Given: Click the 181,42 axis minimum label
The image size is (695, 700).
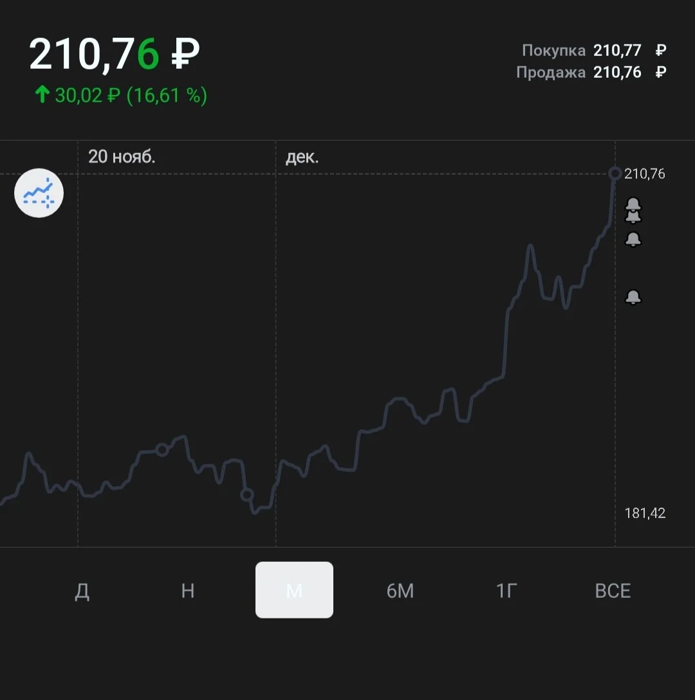Looking at the screenshot, I should pyautogui.click(x=645, y=513).
